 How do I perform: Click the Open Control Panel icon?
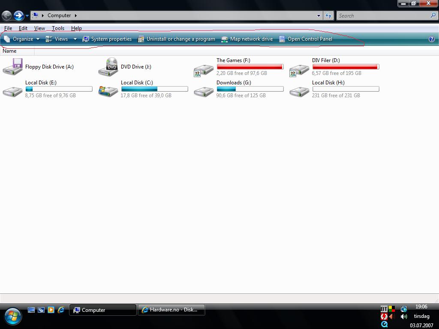click(282, 39)
